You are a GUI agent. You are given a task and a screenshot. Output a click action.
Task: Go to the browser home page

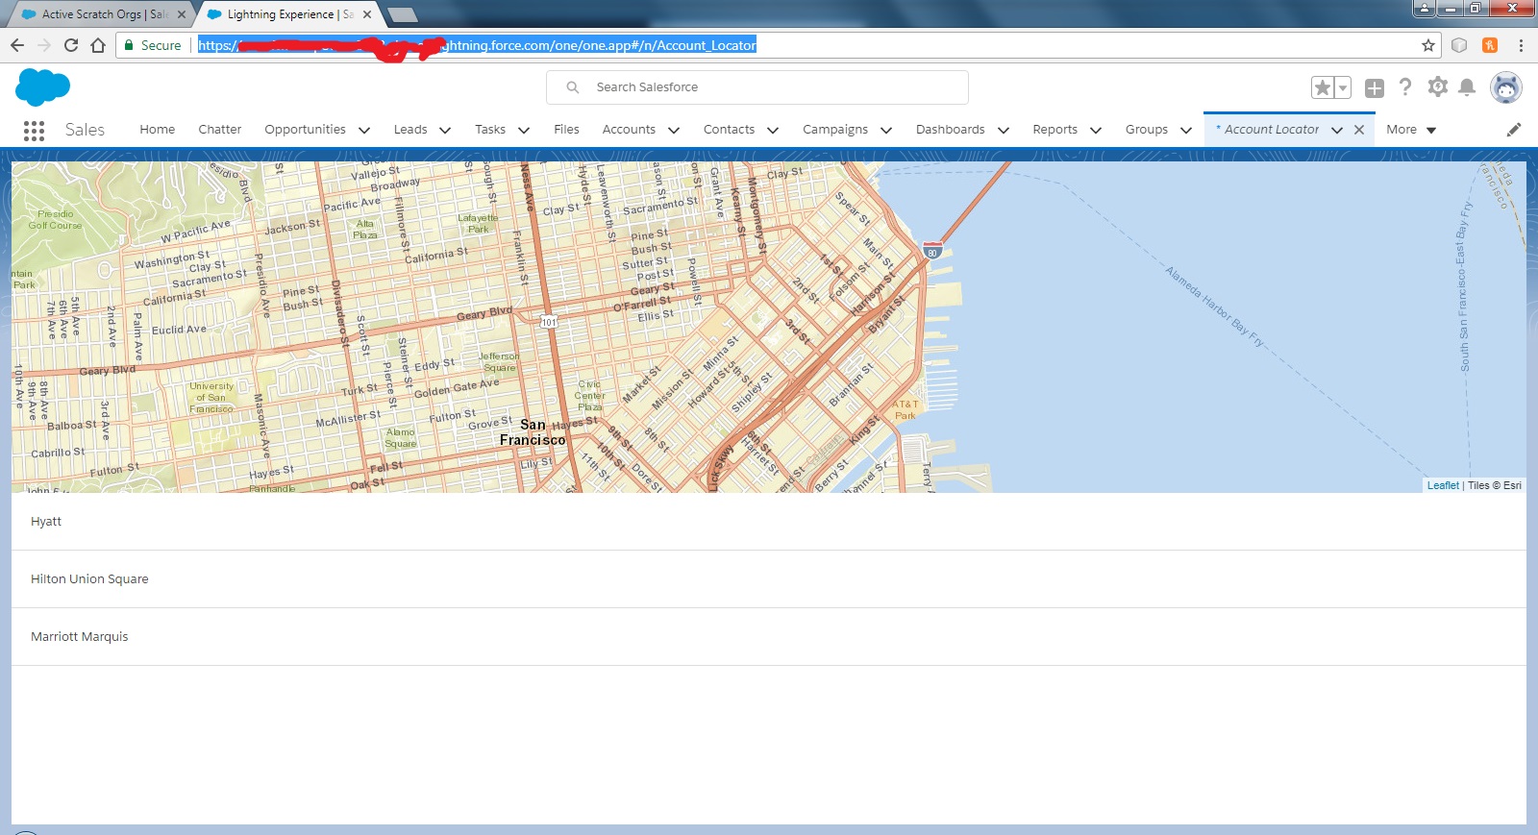point(98,45)
